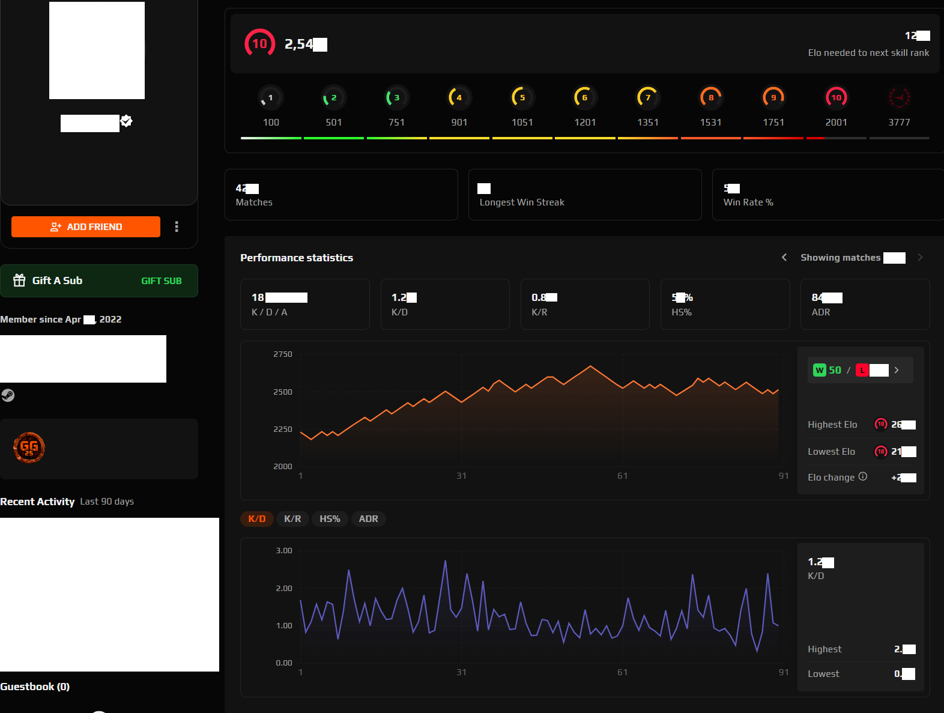Select the K/D chart tab
This screenshot has width=944, height=713.
coord(256,519)
